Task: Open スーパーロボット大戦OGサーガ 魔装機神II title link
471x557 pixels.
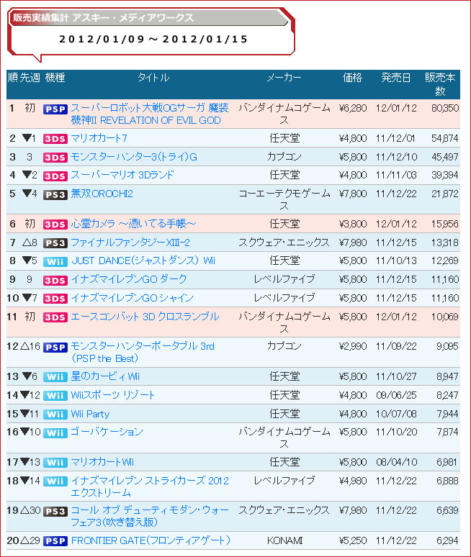Action: pyautogui.click(x=150, y=114)
